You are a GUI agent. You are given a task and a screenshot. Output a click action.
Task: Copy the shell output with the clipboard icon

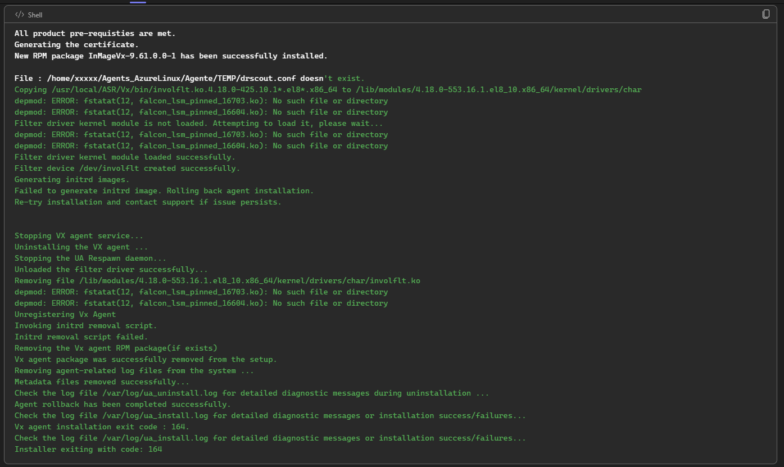pos(765,14)
